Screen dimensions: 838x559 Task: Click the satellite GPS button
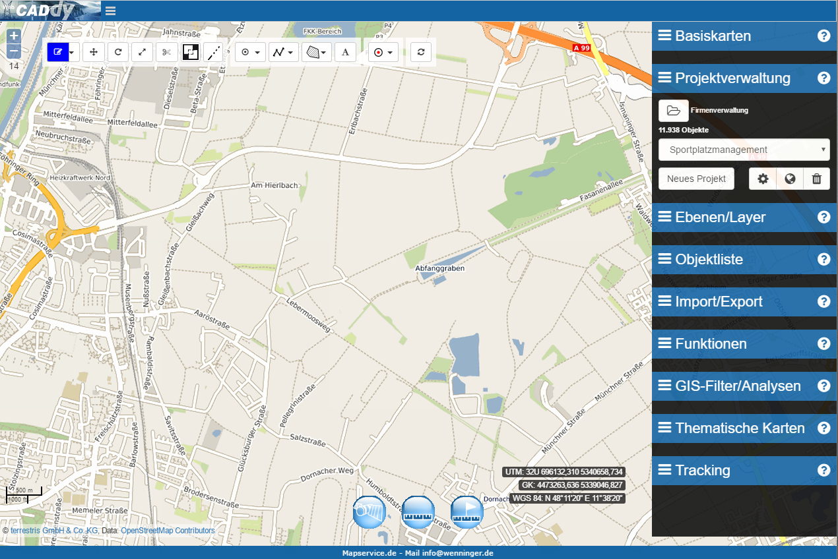click(x=369, y=512)
